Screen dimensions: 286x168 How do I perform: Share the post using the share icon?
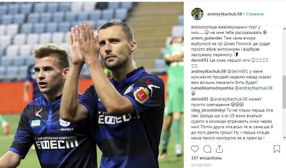219,149
